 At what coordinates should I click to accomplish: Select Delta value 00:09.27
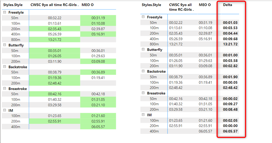[230, 104]
